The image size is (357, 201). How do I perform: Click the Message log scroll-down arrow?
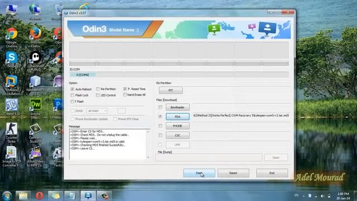click(148, 157)
